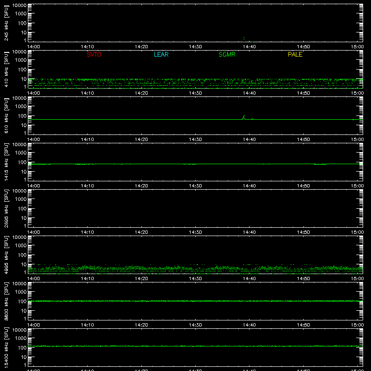Click the 14:20 tick label under the 610 MHz panel
This screenshot has height=371, width=371.
click(141, 140)
